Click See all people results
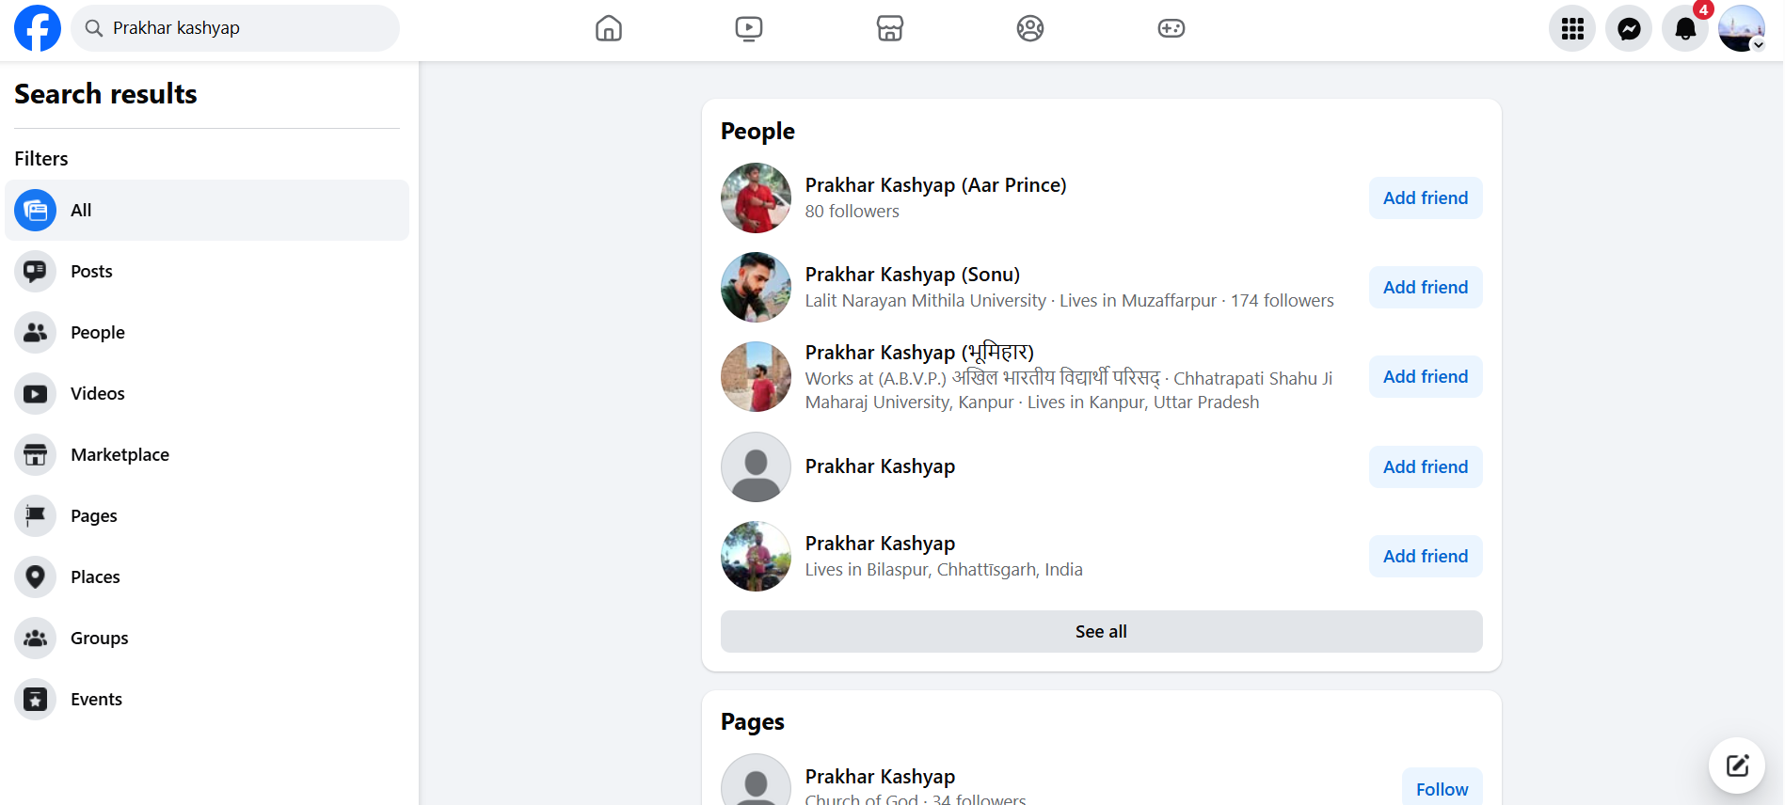Viewport: 1785px width, 805px height. coord(1101,632)
